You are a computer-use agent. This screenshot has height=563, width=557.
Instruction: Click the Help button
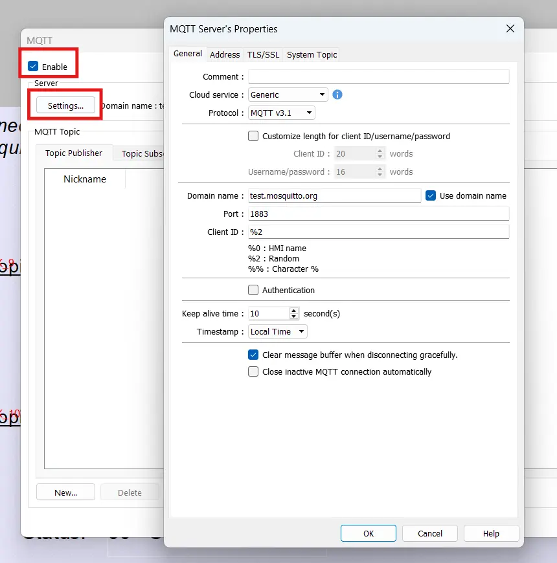(x=490, y=533)
